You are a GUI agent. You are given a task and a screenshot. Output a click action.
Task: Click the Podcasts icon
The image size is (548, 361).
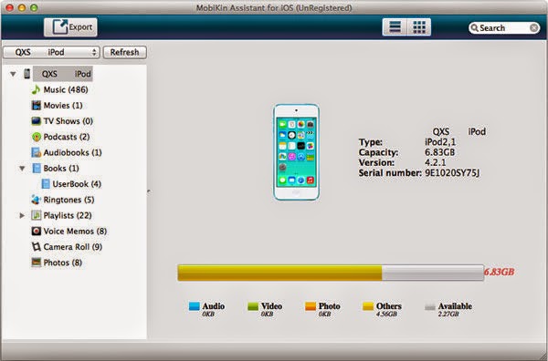coord(36,137)
